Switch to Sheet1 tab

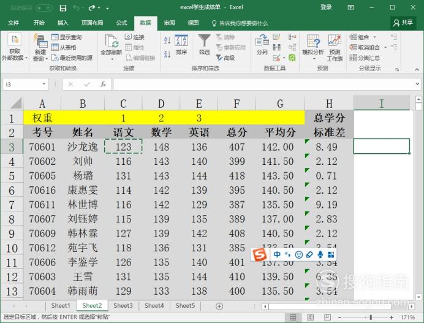[61, 306]
